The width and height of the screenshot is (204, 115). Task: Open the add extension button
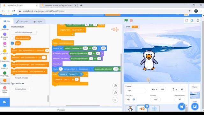coord(5,102)
